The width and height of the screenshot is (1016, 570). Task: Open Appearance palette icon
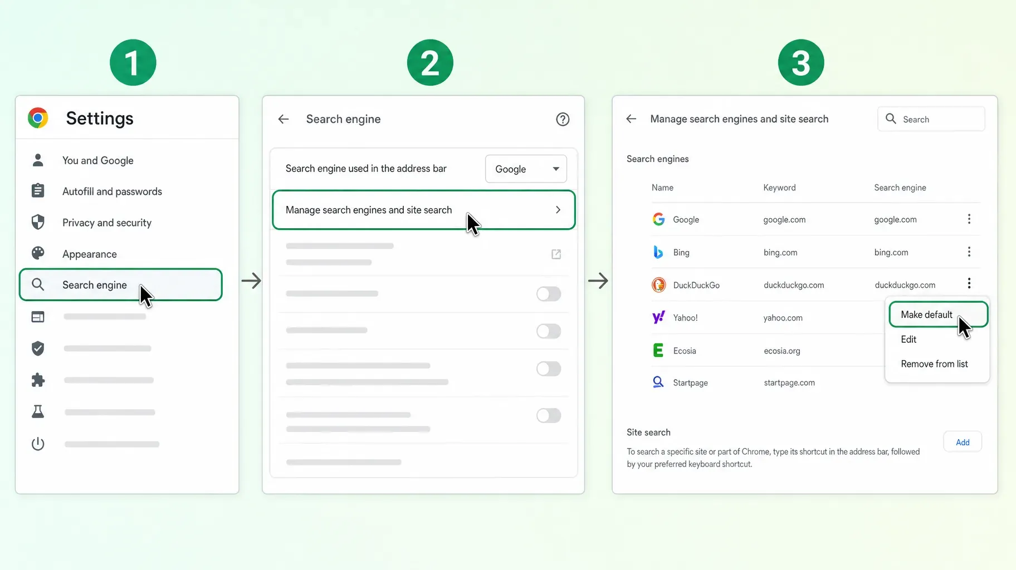[x=38, y=253]
